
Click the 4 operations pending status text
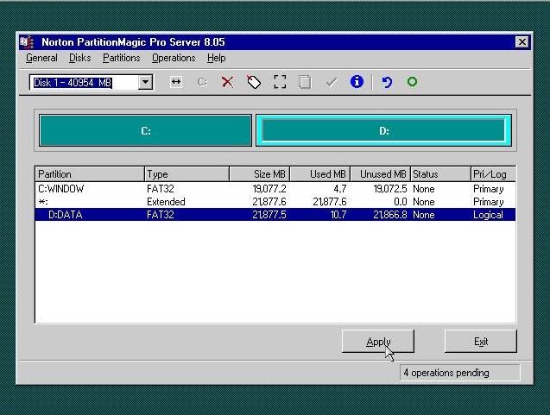[x=446, y=373]
